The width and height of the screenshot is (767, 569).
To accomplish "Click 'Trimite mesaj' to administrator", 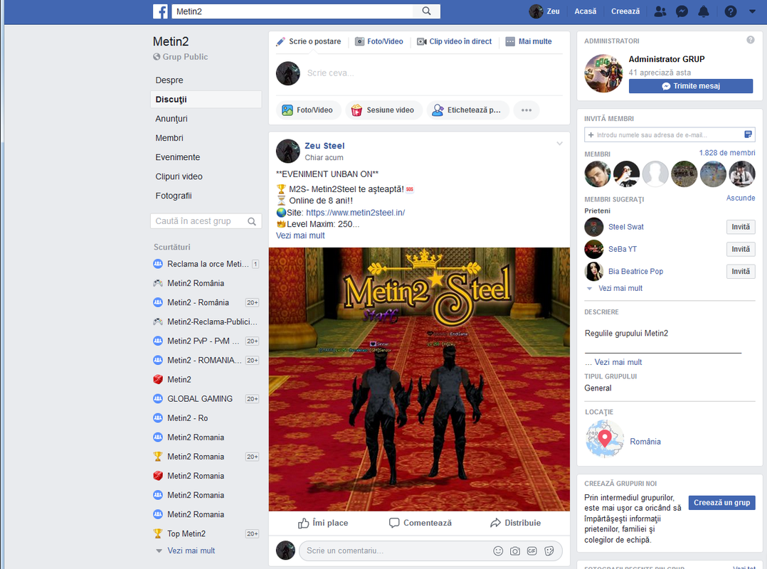I will pos(691,86).
